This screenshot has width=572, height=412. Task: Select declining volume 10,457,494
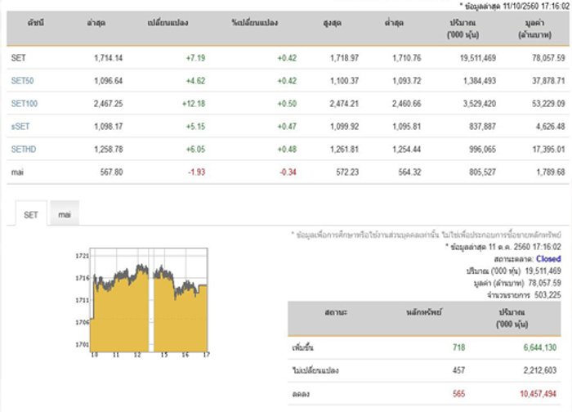pos(538,394)
